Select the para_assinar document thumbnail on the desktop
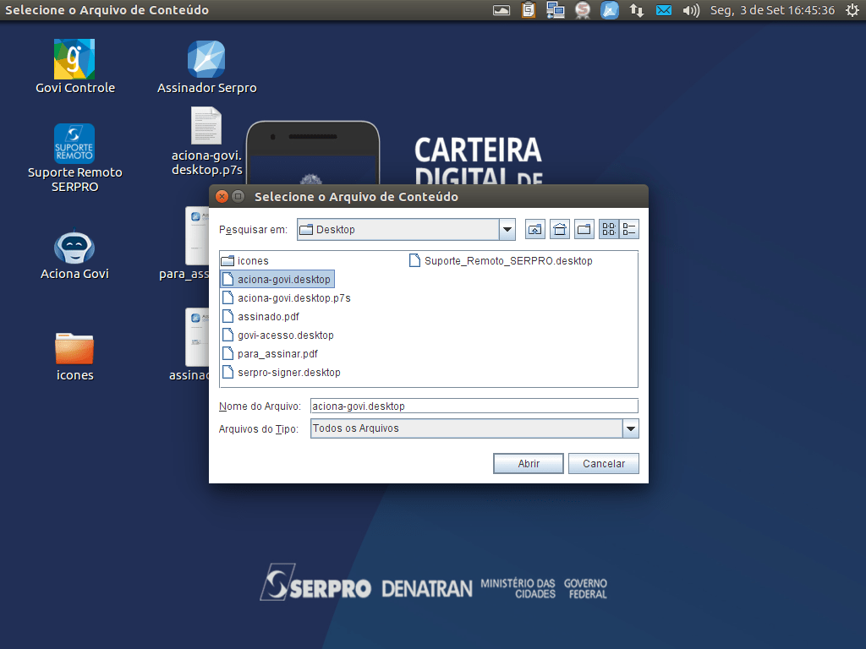 (197, 237)
